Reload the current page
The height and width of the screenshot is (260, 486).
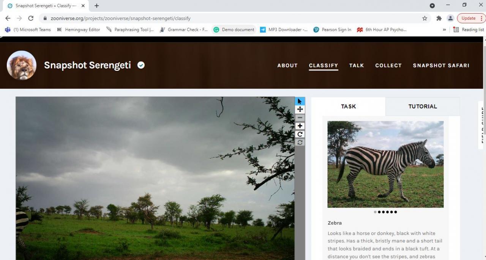pyautogui.click(x=31, y=18)
